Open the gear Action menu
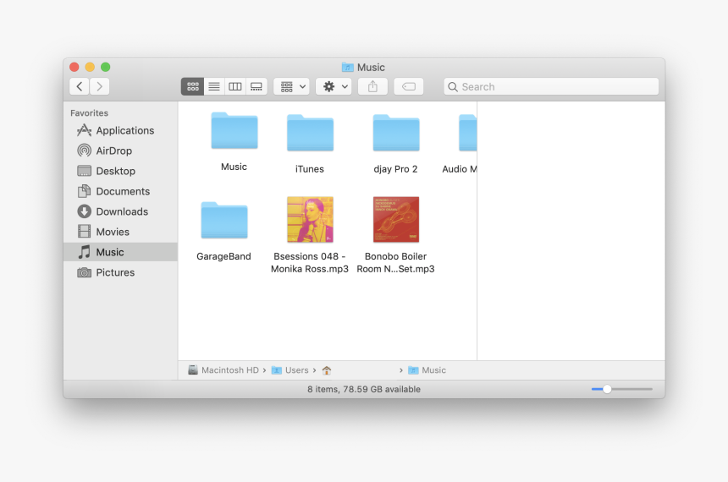The height and width of the screenshot is (482, 728). point(334,86)
